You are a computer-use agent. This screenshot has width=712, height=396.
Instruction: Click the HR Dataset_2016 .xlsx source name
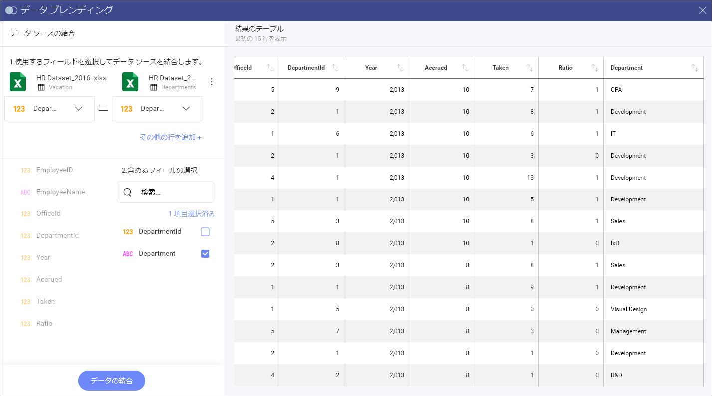click(71, 78)
